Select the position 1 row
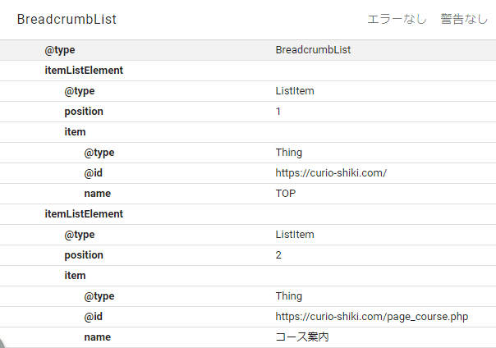 coord(248,112)
